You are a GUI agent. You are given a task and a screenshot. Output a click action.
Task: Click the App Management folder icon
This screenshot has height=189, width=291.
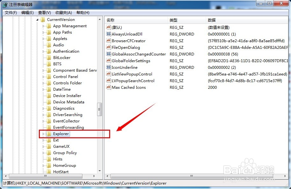pyautogui.click(x=49, y=26)
